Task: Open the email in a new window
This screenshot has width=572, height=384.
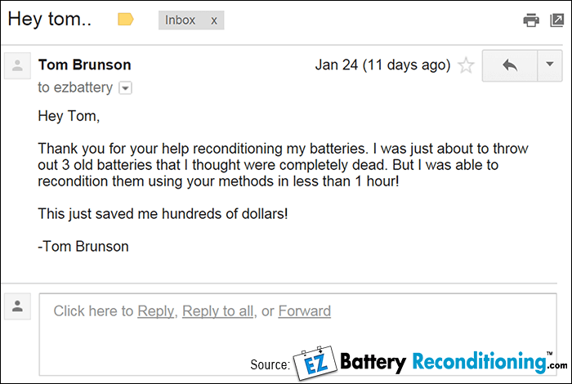Action: (556, 20)
